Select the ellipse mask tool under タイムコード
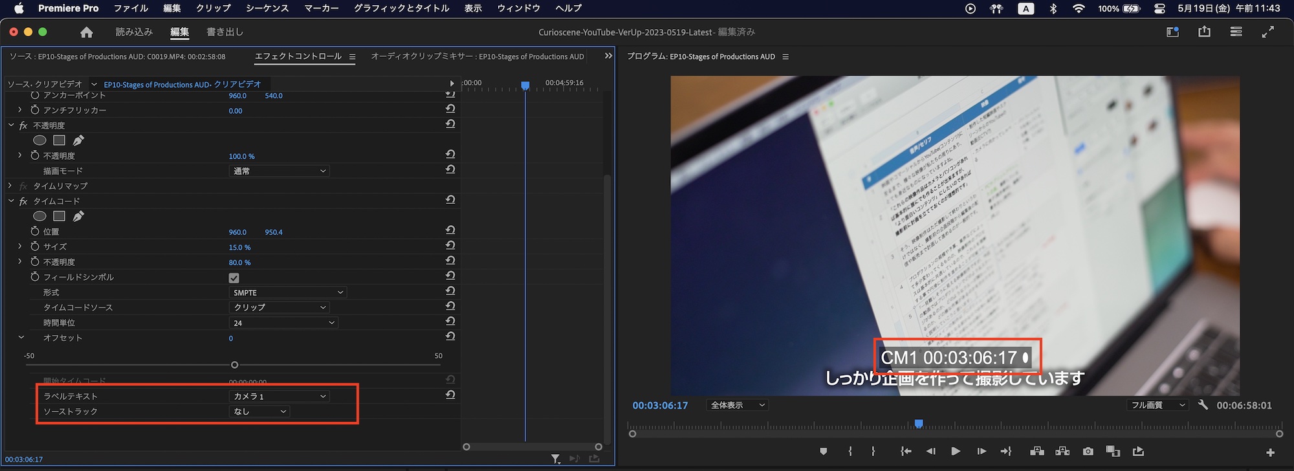Viewport: 1294px width, 471px height. (39, 216)
